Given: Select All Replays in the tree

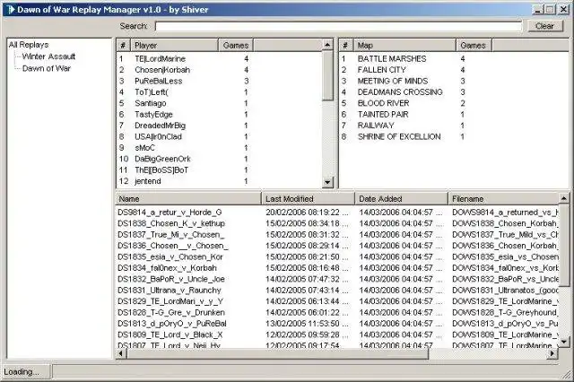Looking at the screenshot, I should pos(29,45).
